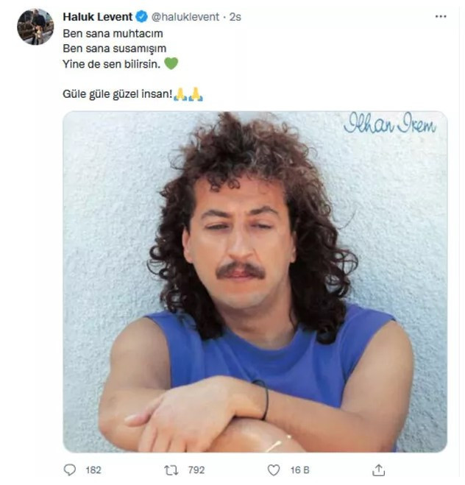Click the reply count 182
Viewport: 465px width, 485px height.
[x=93, y=470]
